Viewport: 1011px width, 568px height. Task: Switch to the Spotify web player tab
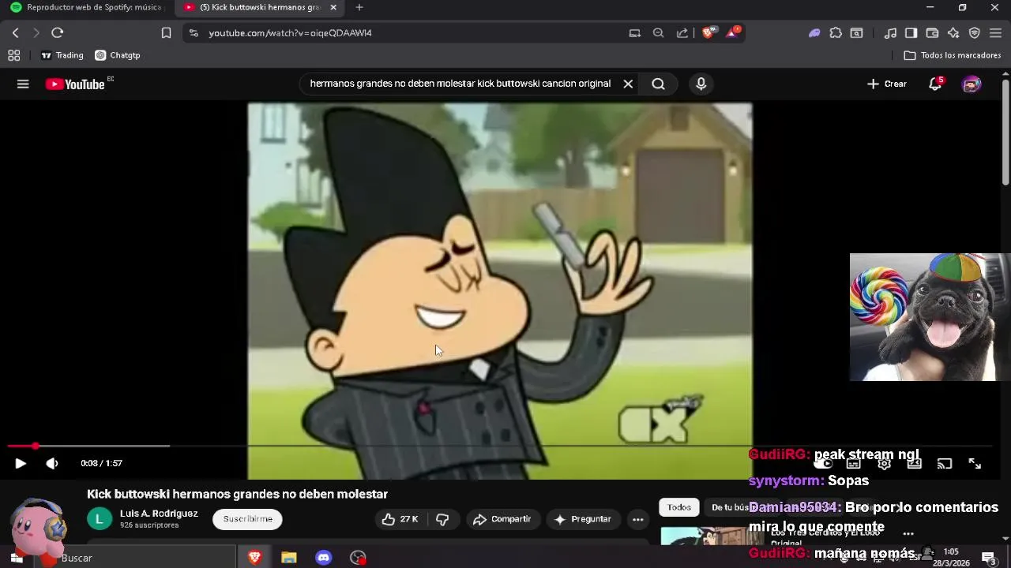pos(85,7)
